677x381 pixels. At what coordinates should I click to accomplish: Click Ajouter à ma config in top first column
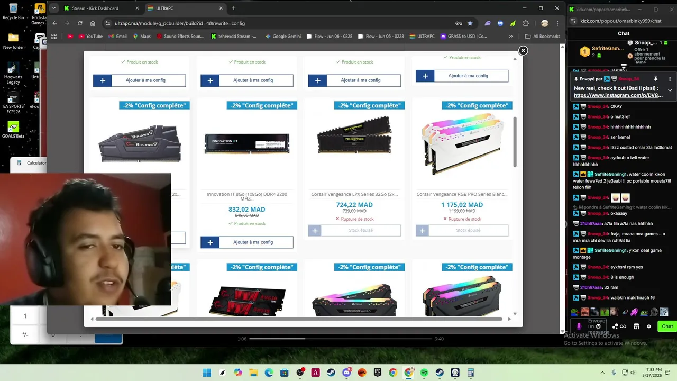pyautogui.click(x=139, y=80)
